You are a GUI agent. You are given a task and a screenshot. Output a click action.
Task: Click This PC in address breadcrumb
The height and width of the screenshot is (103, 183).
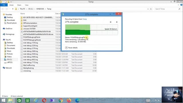tap(23, 9)
